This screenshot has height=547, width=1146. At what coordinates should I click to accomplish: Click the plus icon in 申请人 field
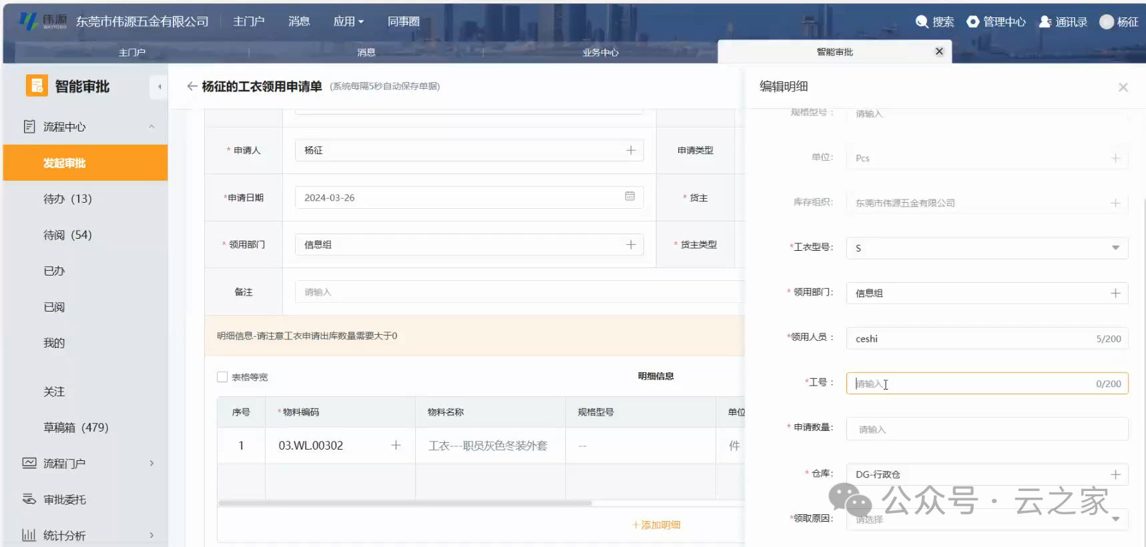pos(630,150)
